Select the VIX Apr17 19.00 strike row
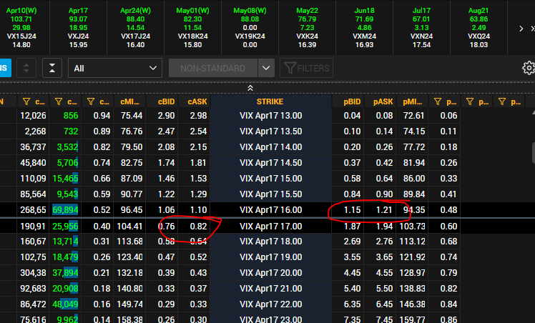The image size is (535, 323). (271, 257)
